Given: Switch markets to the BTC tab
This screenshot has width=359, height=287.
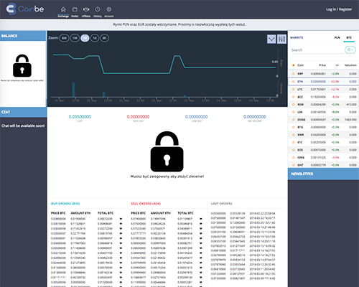Looking at the screenshot, I should click(x=349, y=38).
